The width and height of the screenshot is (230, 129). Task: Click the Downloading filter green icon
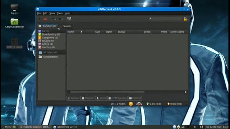click(x=40, y=34)
